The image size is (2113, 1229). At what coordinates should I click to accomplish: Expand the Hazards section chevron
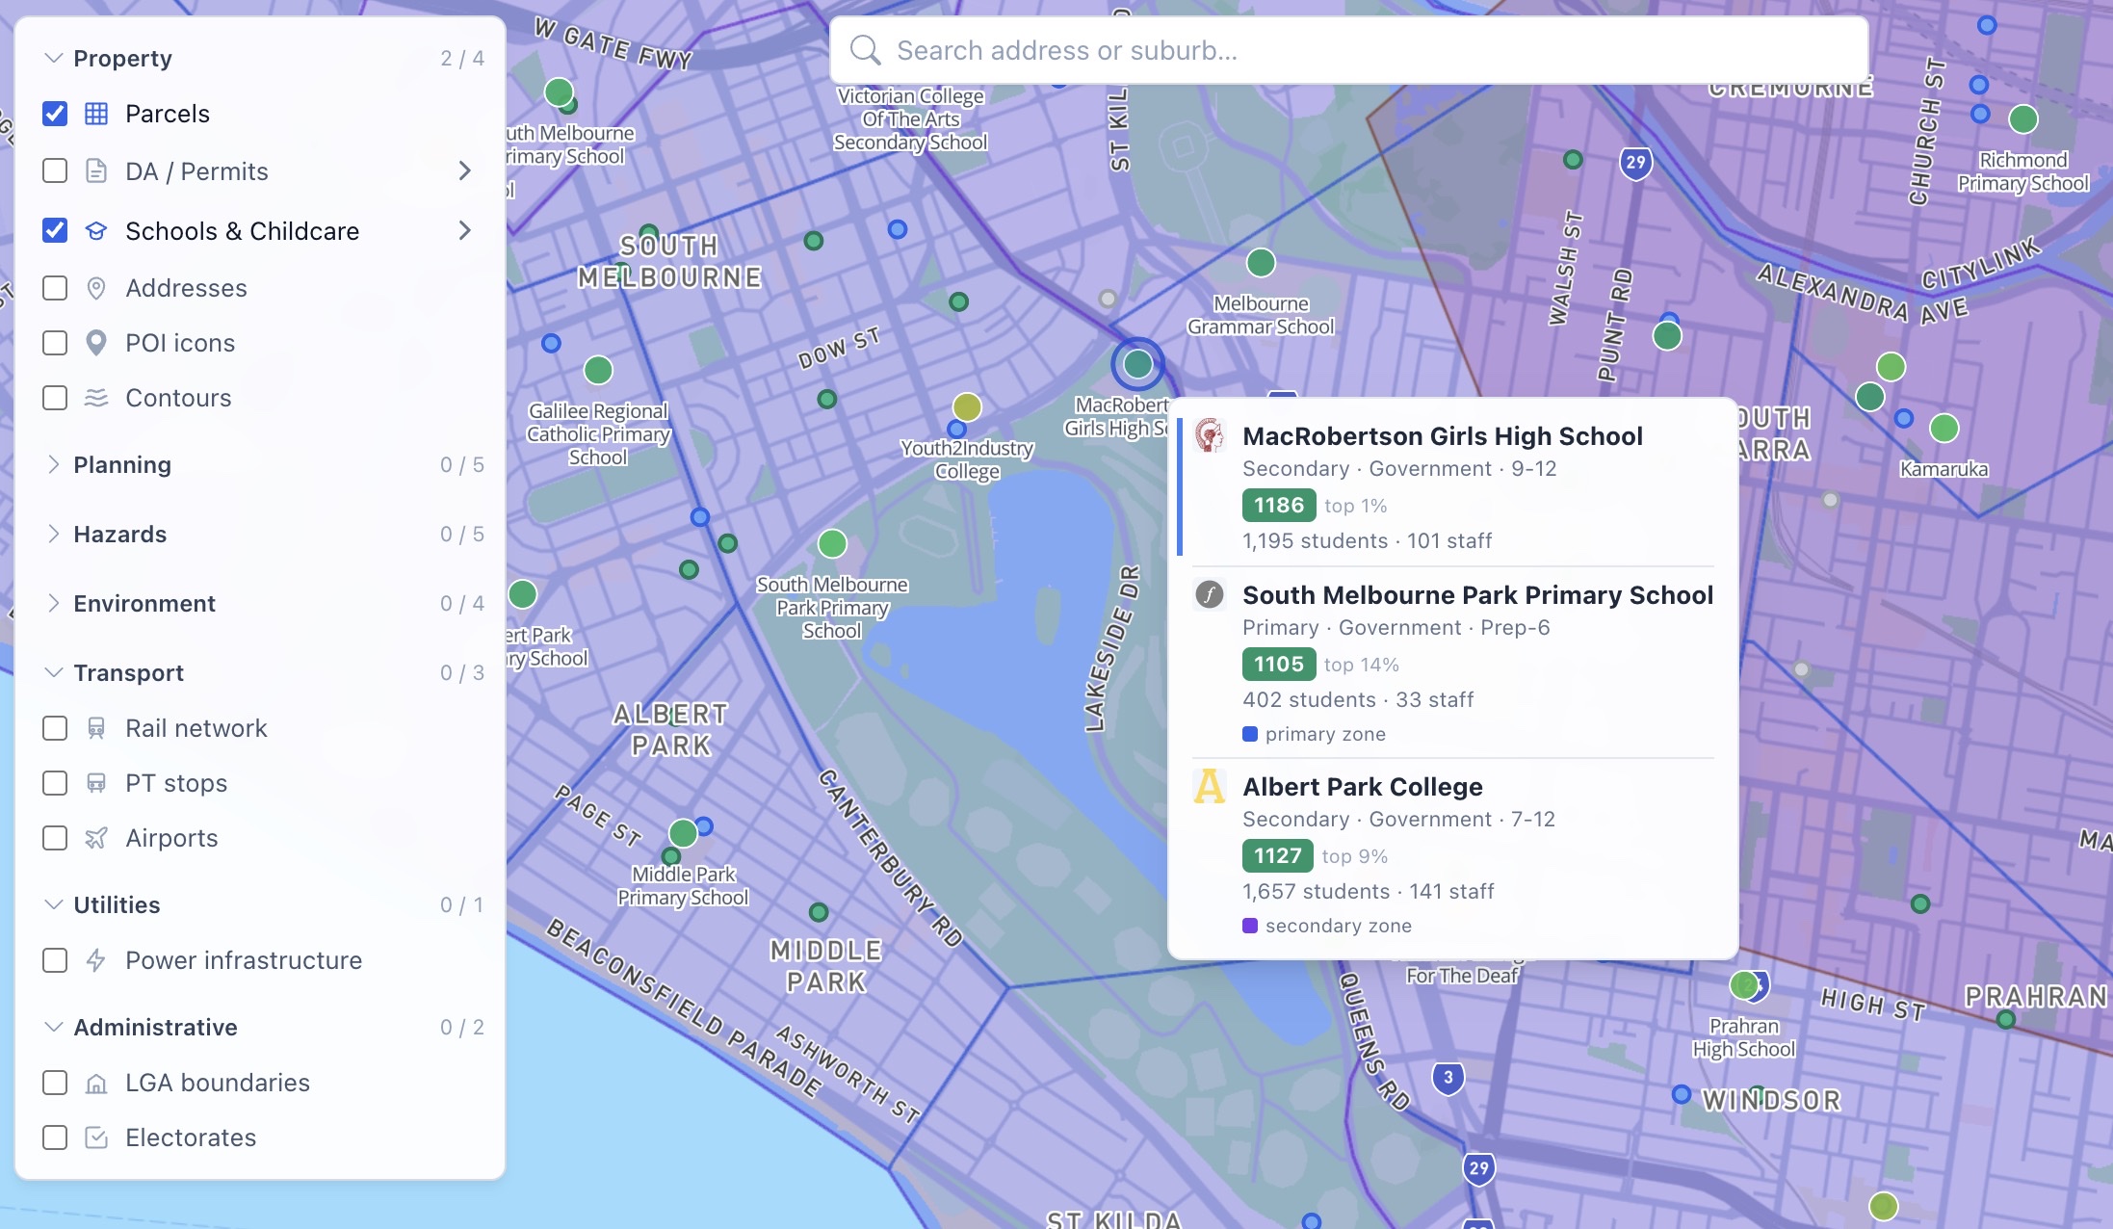tap(54, 534)
